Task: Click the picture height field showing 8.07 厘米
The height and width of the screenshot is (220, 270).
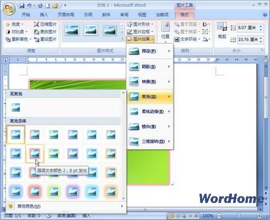Action: click(248, 28)
